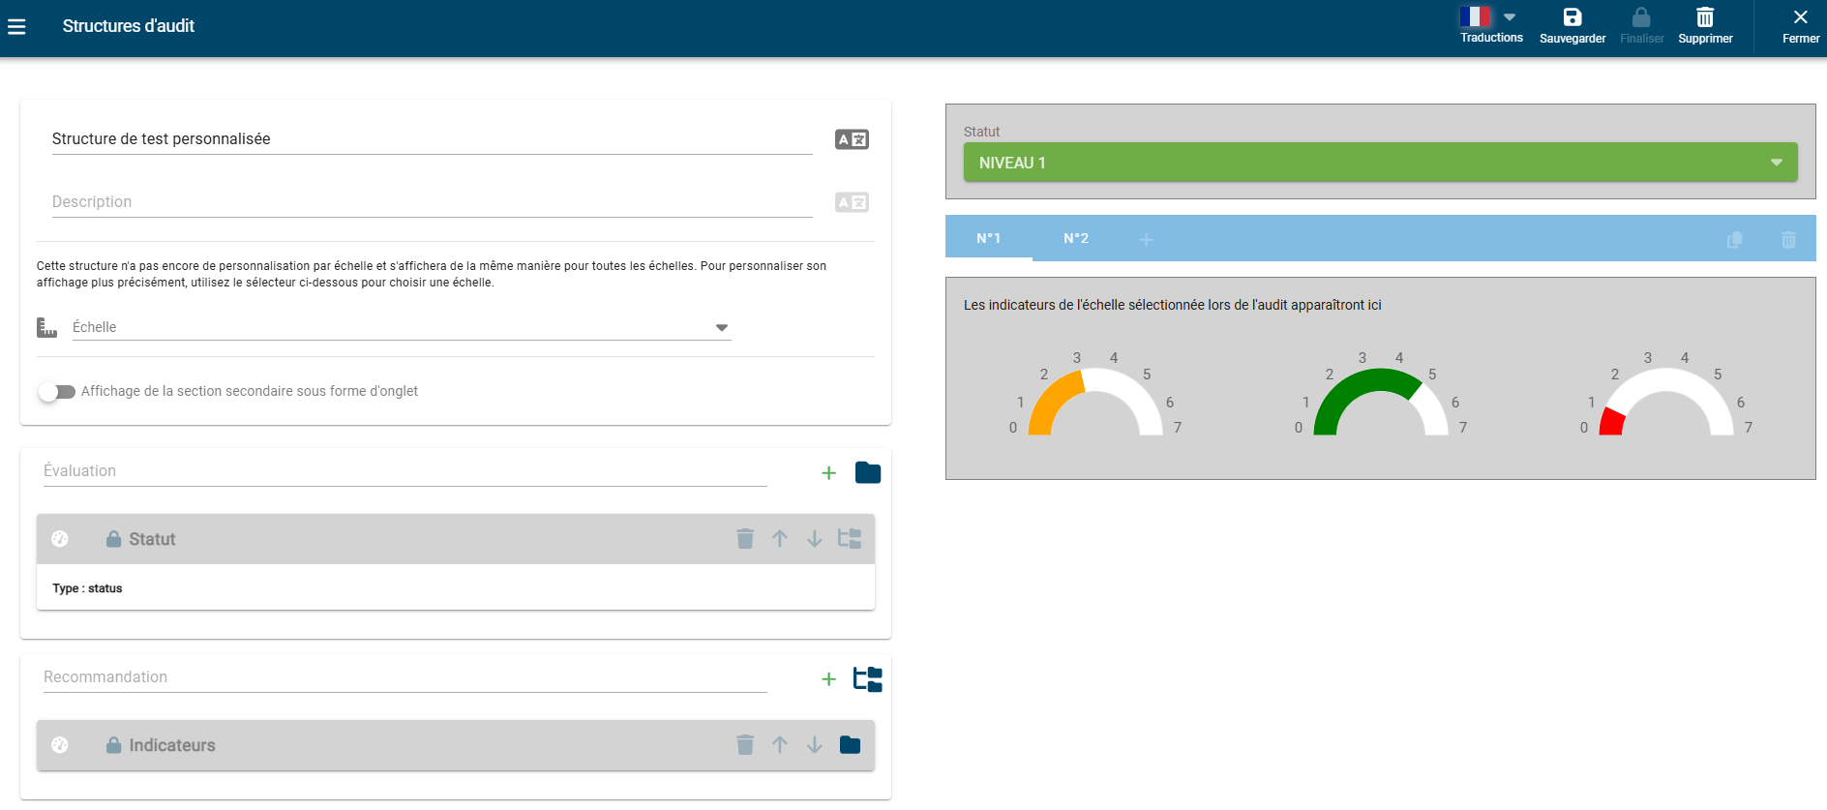The width and height of the screenshot is (1827, 810).
Task: Click the Fermer close button
Action: (1800, 26)
